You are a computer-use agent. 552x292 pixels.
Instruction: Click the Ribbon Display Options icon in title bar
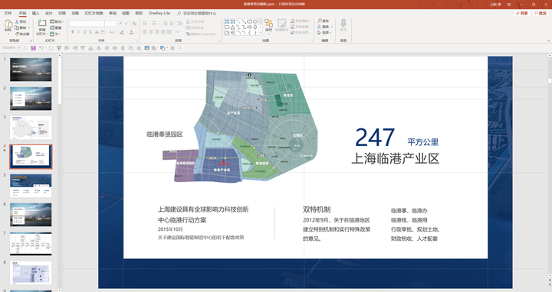coord(509,5)
